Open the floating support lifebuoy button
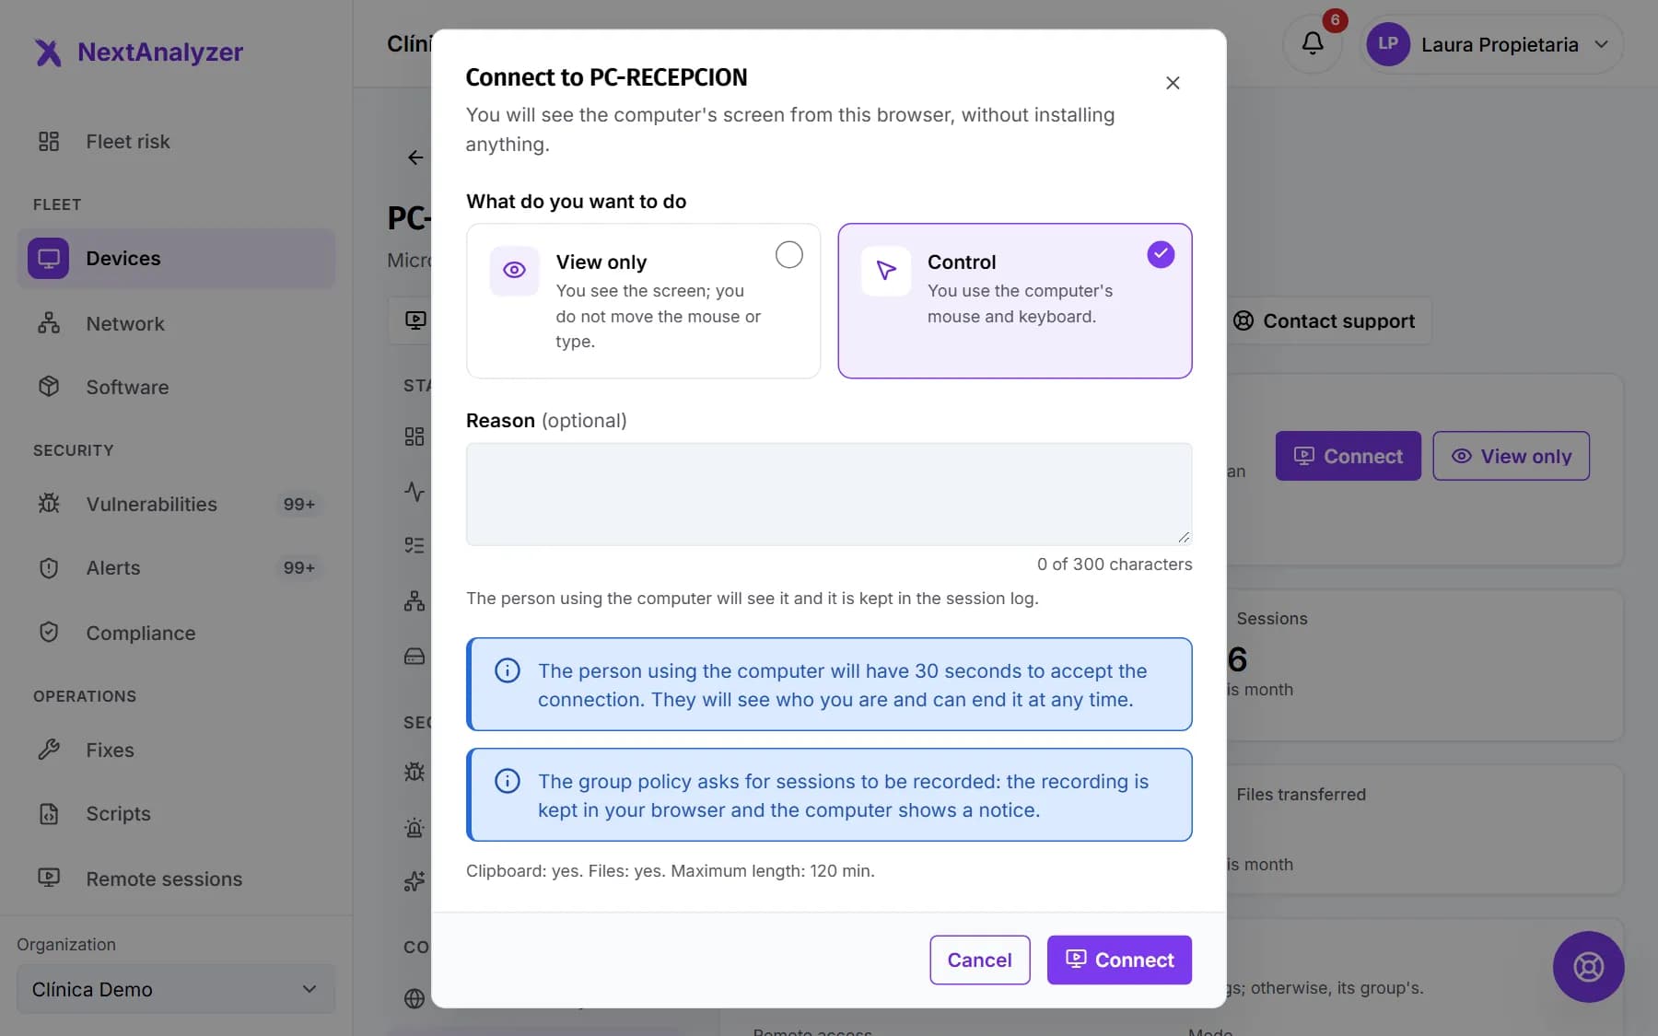Viewport: 1658px width, 1036px height. [x=1588, y=967]
